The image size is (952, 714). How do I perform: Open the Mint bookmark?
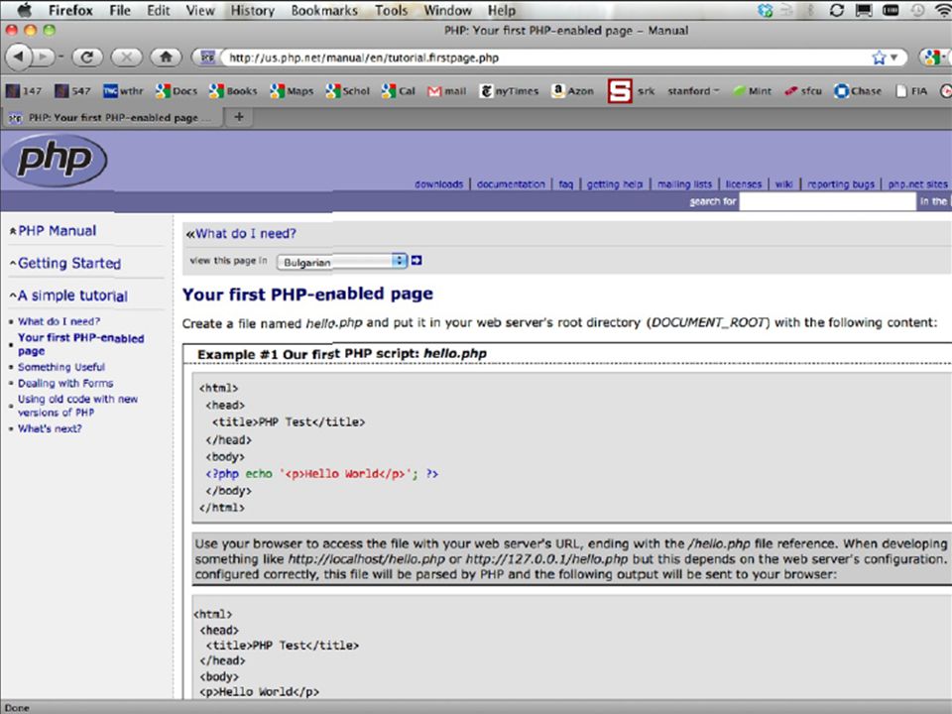[x=752, y=91]
